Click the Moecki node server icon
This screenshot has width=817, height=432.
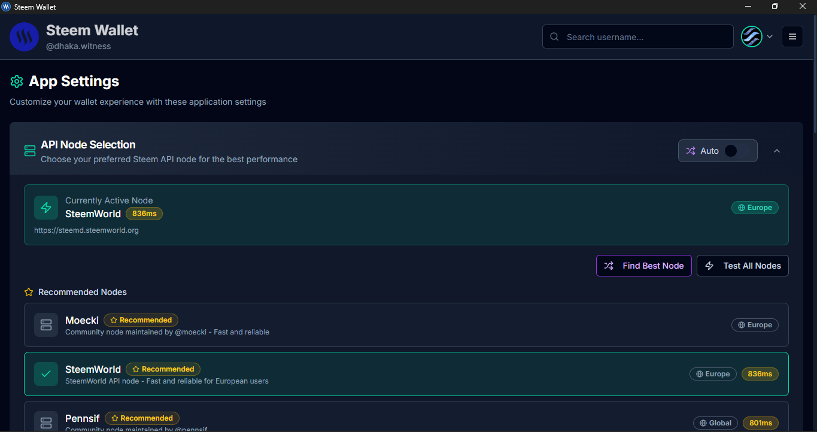(x=46, y=325)
